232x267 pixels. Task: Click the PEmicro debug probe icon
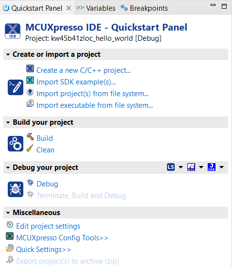tap(191, 167)
